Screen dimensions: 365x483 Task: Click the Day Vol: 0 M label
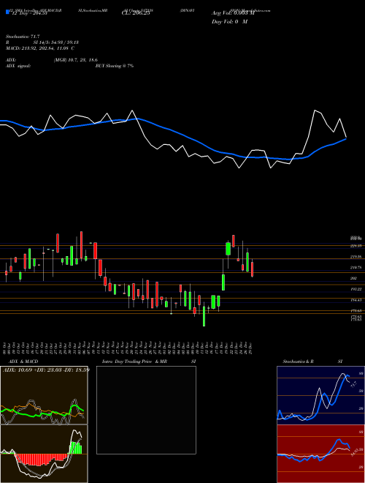coord(229,22)
